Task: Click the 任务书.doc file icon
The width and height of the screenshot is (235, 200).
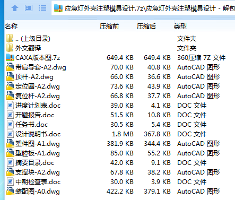Action: coord(10,125)
